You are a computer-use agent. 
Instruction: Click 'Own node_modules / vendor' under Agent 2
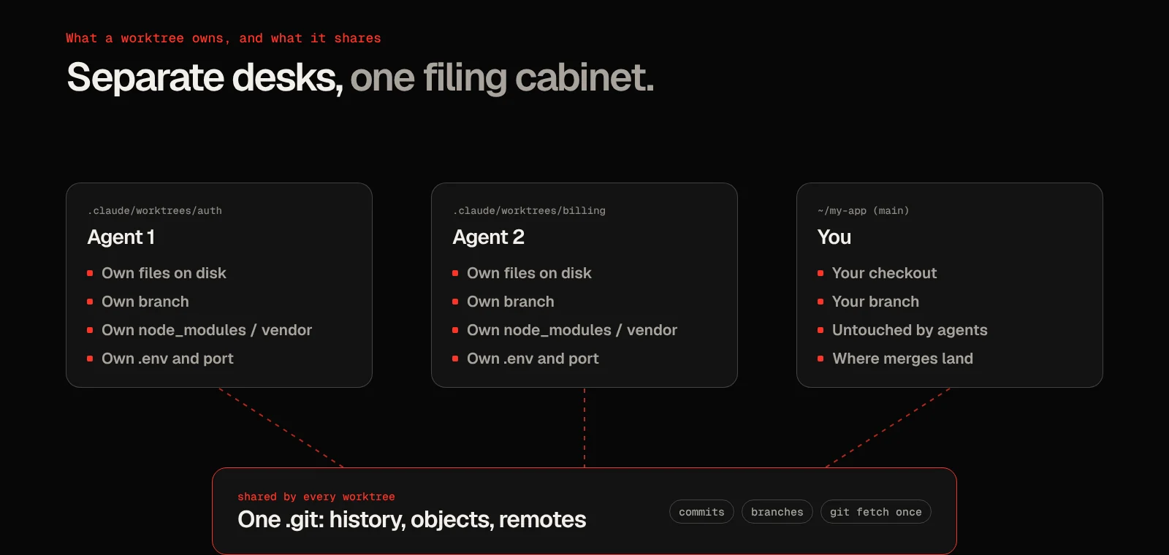572,330
